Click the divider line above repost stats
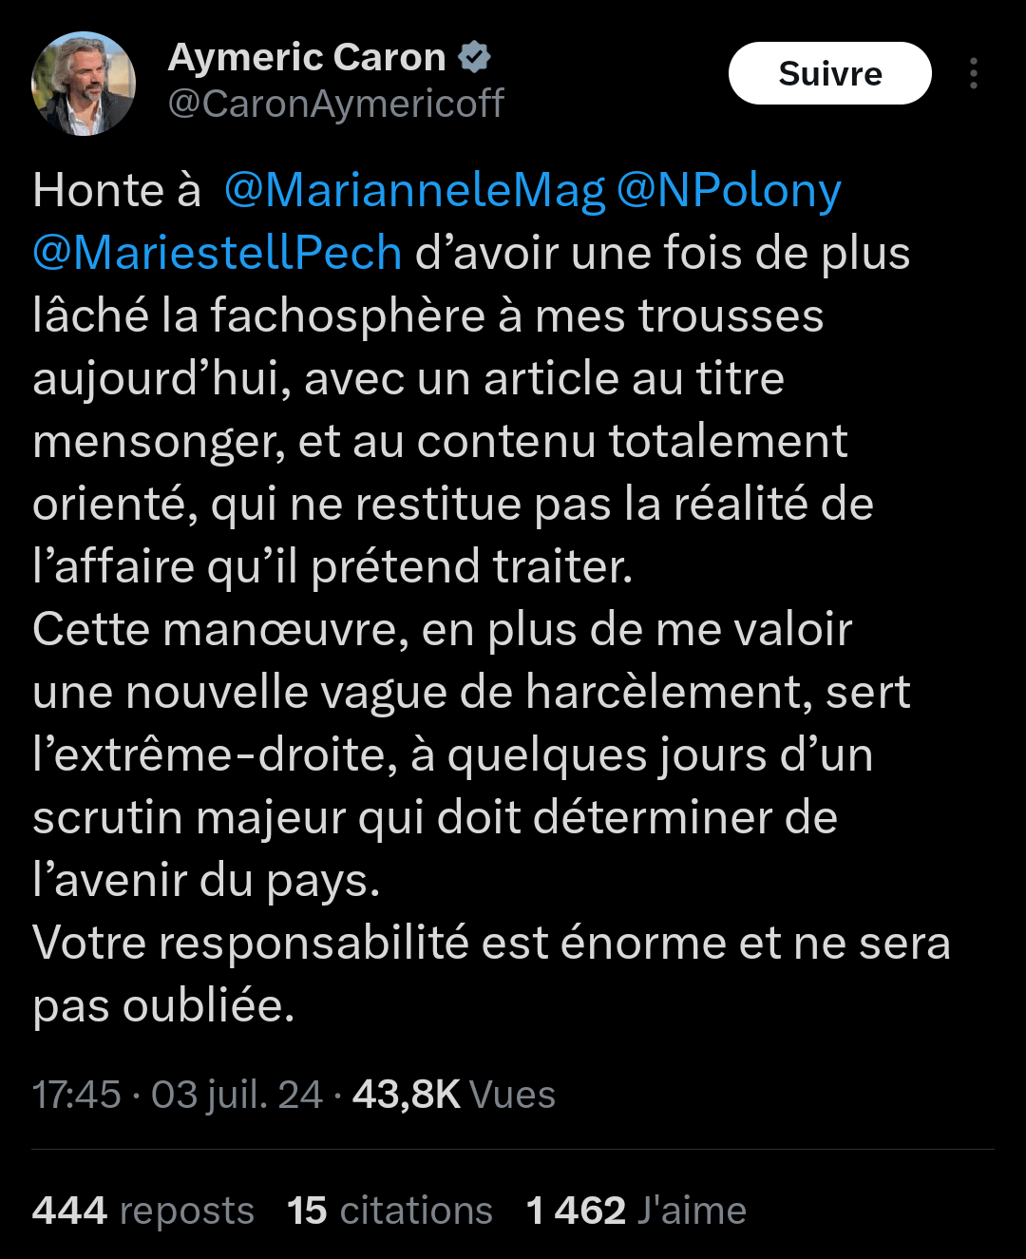Screen dimensions: 1026x1259 coord(513,1150)
